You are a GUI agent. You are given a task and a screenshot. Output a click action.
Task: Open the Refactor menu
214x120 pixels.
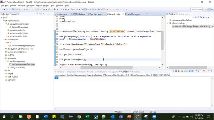(x=21, y=6)
